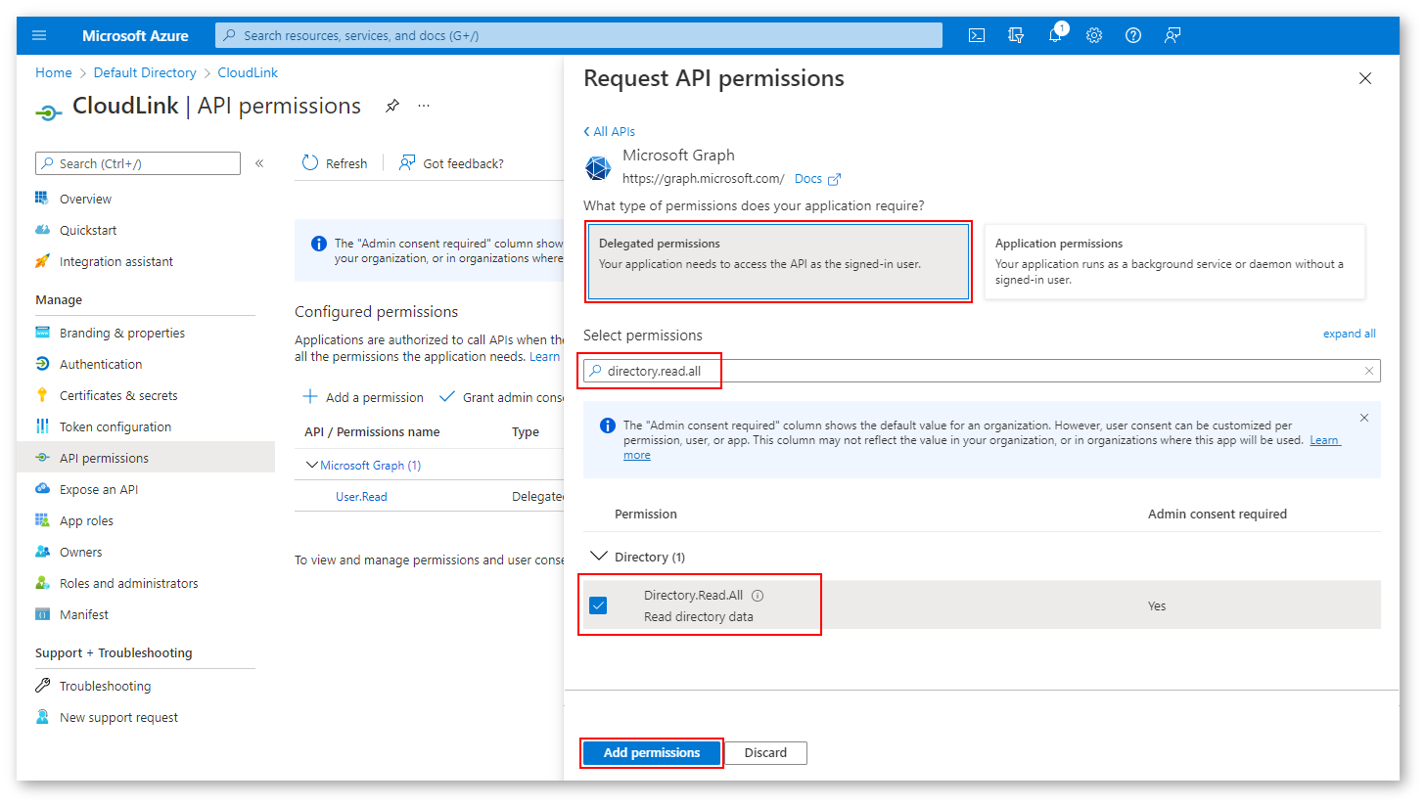Image resolution: width=1425 pixels, height=806 pixels.
Task: Click the Microsoft Azure logo text
Action: pos(135,35)
